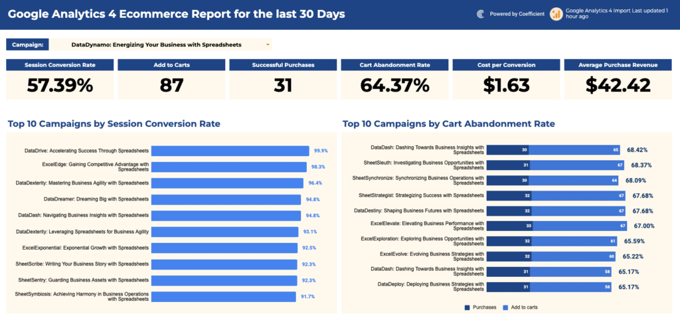Viewport: 680px width, 328px height.
Task: Click Top 10 Campaigns by Cart Abandonment Rate title
Action: tap(449, 124)
